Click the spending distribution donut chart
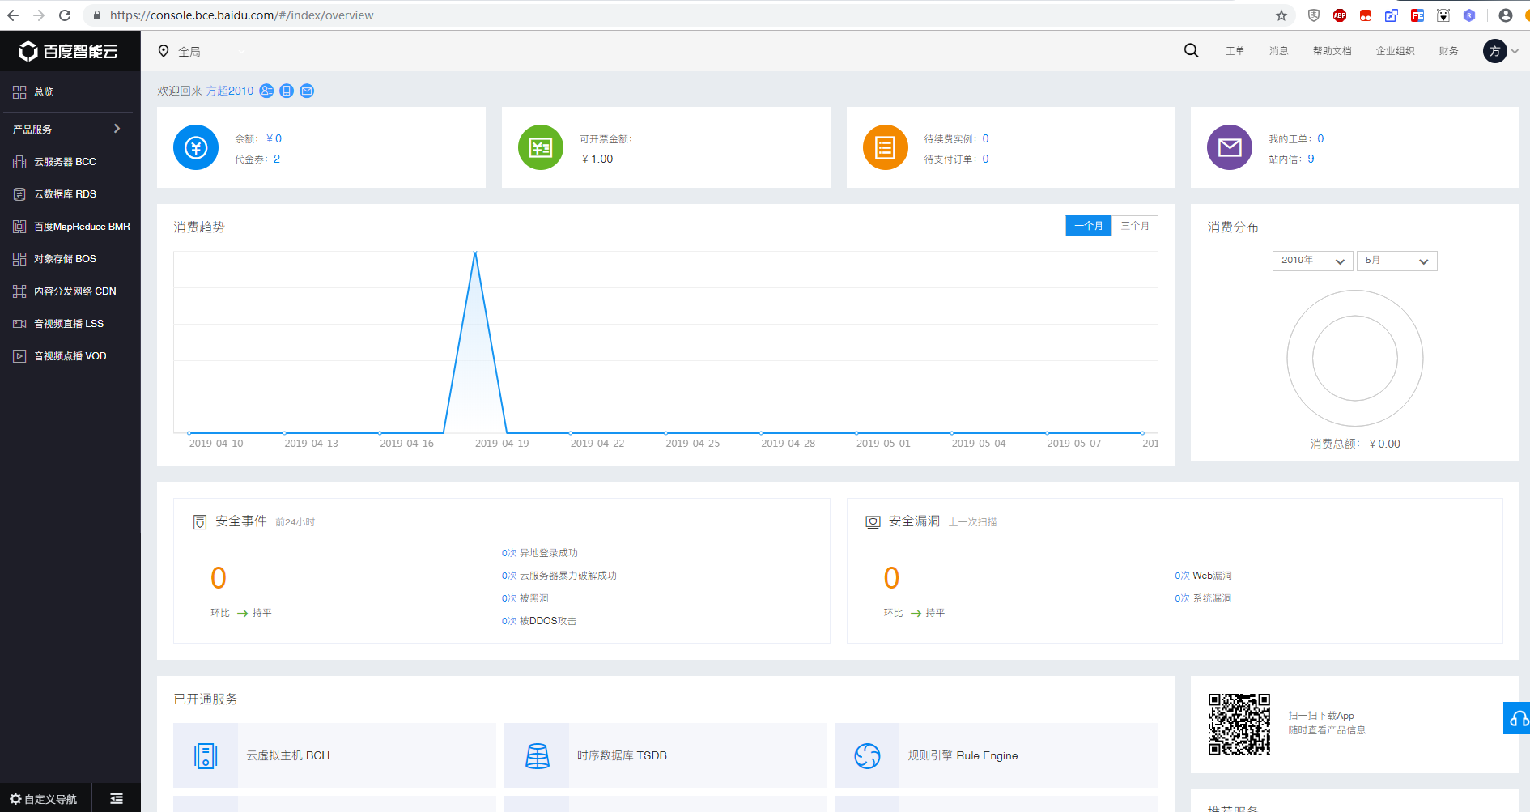1530x812 pixels. click(x=1354, y=358)
